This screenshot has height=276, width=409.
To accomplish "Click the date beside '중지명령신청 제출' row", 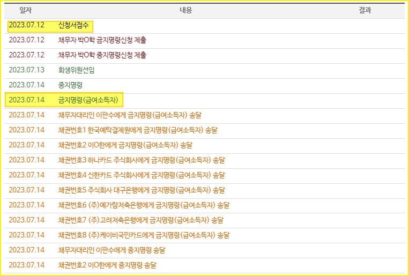I will (x=27, y=55).
